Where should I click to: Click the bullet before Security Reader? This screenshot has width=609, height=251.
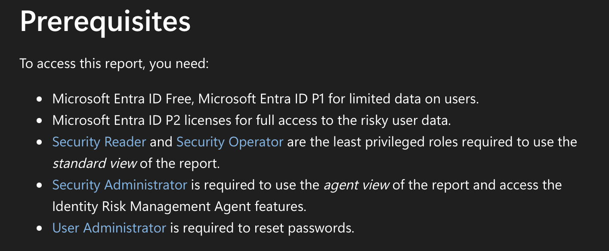pyautogui.click(x=40, y=142)
